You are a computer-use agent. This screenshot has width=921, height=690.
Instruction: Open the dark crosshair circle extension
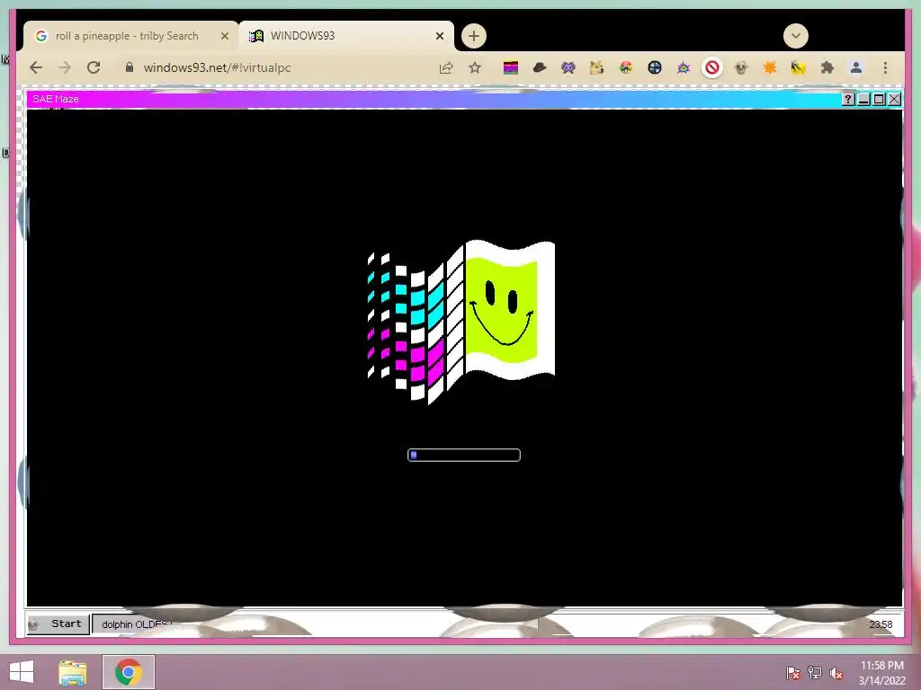pyautogui.click(x=655, y=68)
